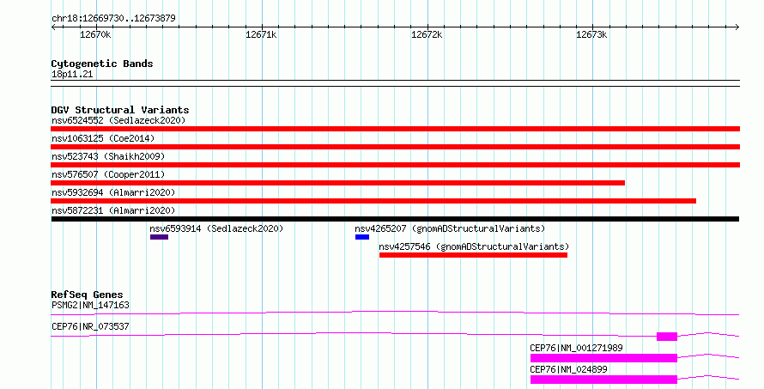This screenshot has height=389, width=764.
Task: Open the nsv6593914 (Sedlazeck2020) label
Action: point(216,228)
